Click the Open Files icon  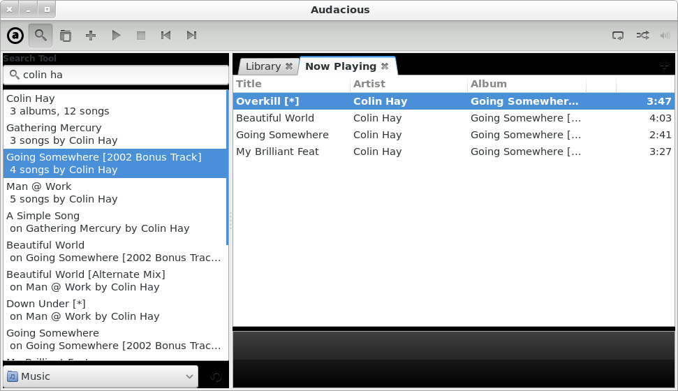66,36
